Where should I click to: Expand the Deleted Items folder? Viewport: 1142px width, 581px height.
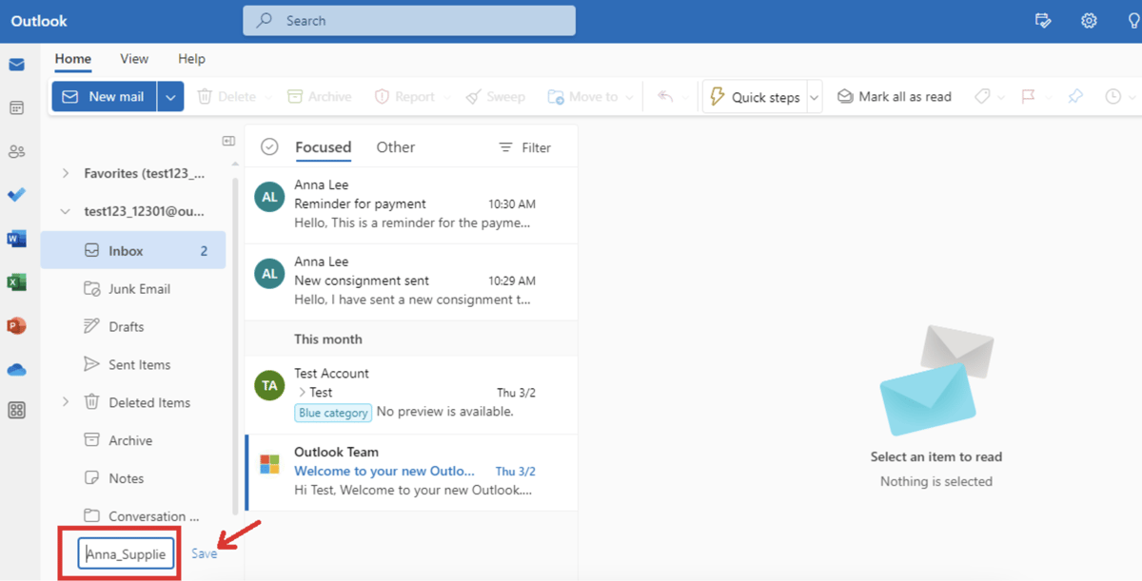pyautogui.click(x=65, y=401)
